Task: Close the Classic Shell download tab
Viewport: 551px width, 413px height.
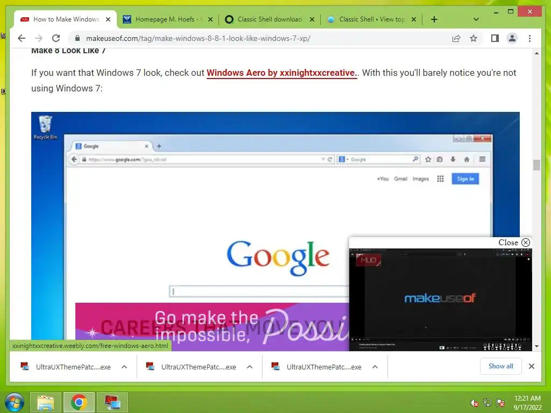Action: tap(312, 19)
